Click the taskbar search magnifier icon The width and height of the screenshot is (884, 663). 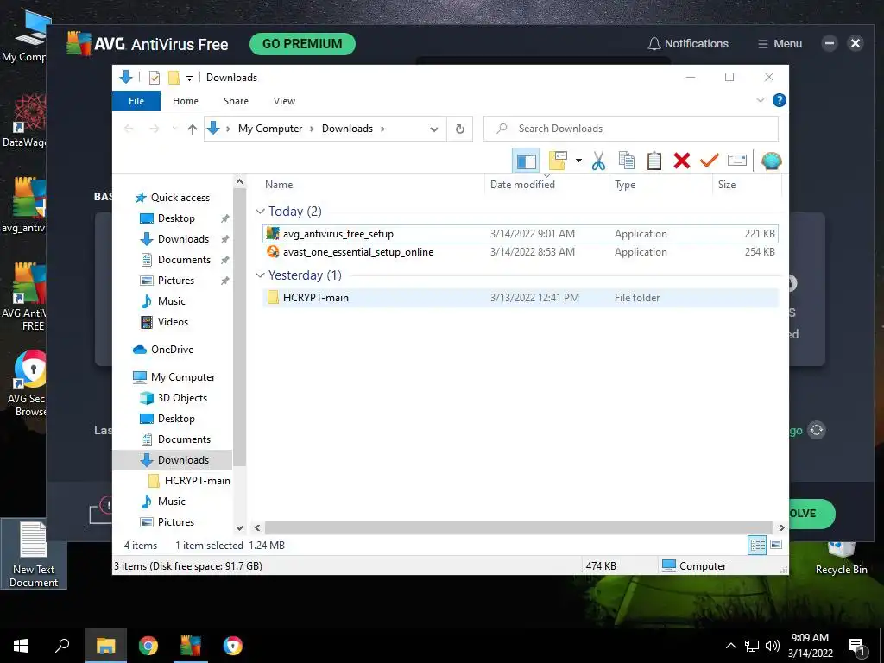[x=62, y=646]
